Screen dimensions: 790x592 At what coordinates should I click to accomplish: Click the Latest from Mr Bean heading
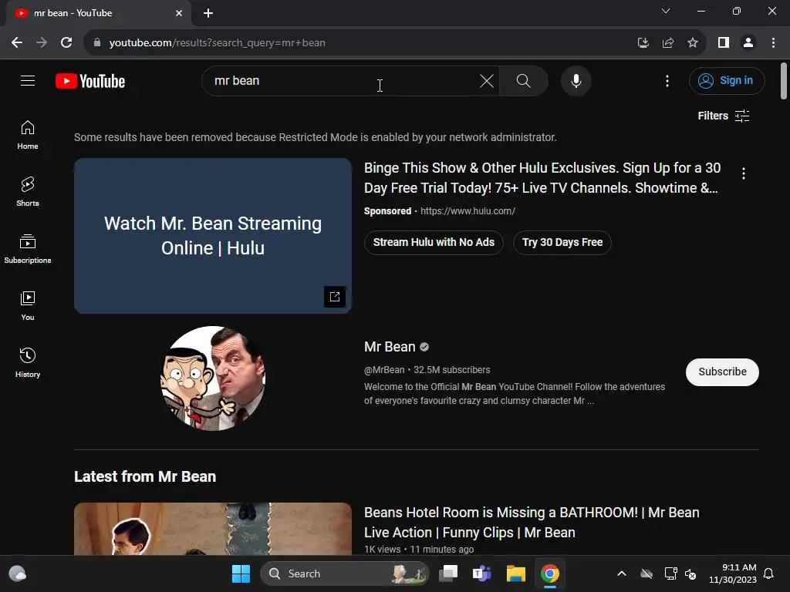click(145, 476)
